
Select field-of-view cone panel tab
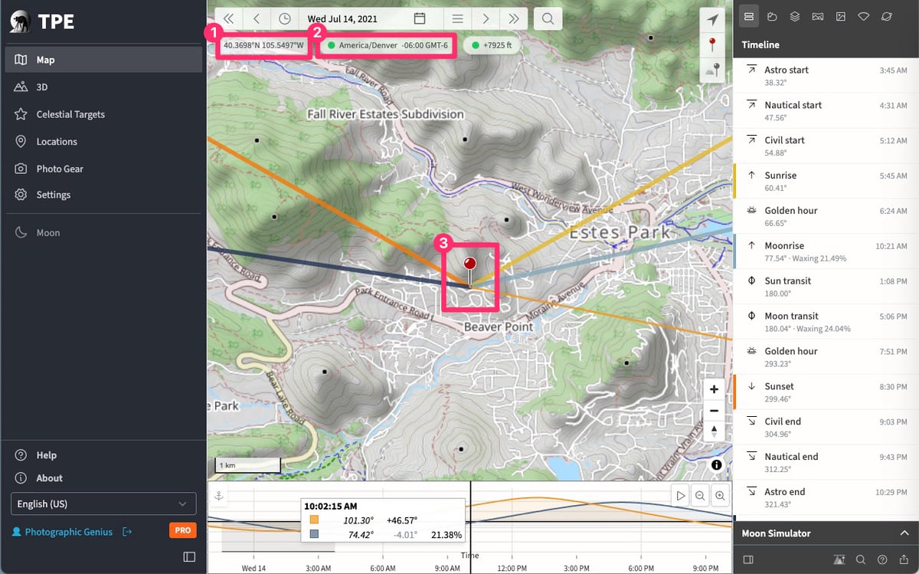pyautogui.click(x=864, y=16)
